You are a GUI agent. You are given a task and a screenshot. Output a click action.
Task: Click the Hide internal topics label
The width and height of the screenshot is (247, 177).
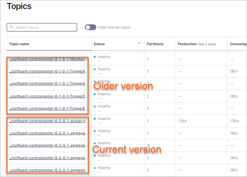coord(114,28)
